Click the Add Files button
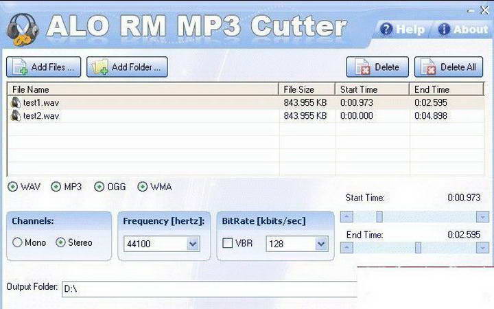494x309 pixels. pos(43,67)
